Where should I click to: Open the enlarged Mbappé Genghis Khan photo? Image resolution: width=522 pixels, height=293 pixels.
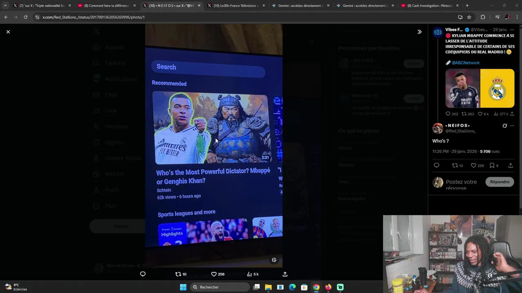coord(214,146)
